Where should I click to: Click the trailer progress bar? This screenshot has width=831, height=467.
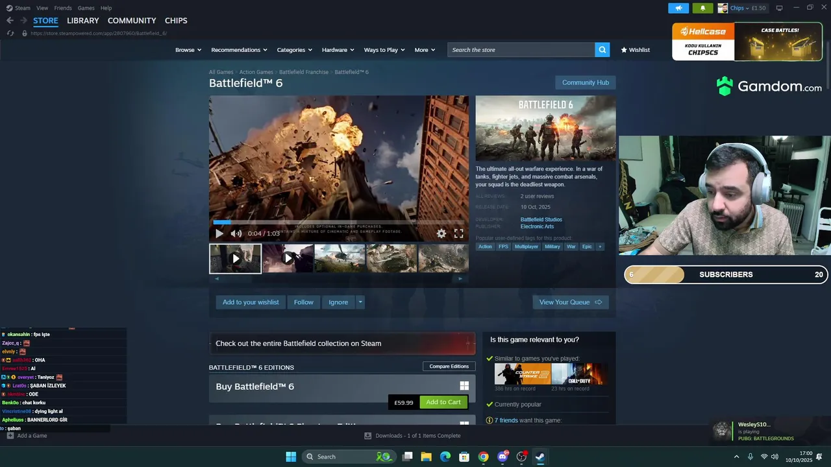(339, 222)
